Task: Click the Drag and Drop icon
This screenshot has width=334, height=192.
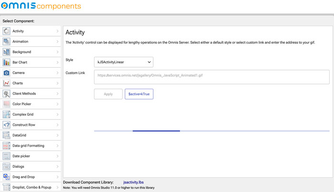Action: point(6,177)
